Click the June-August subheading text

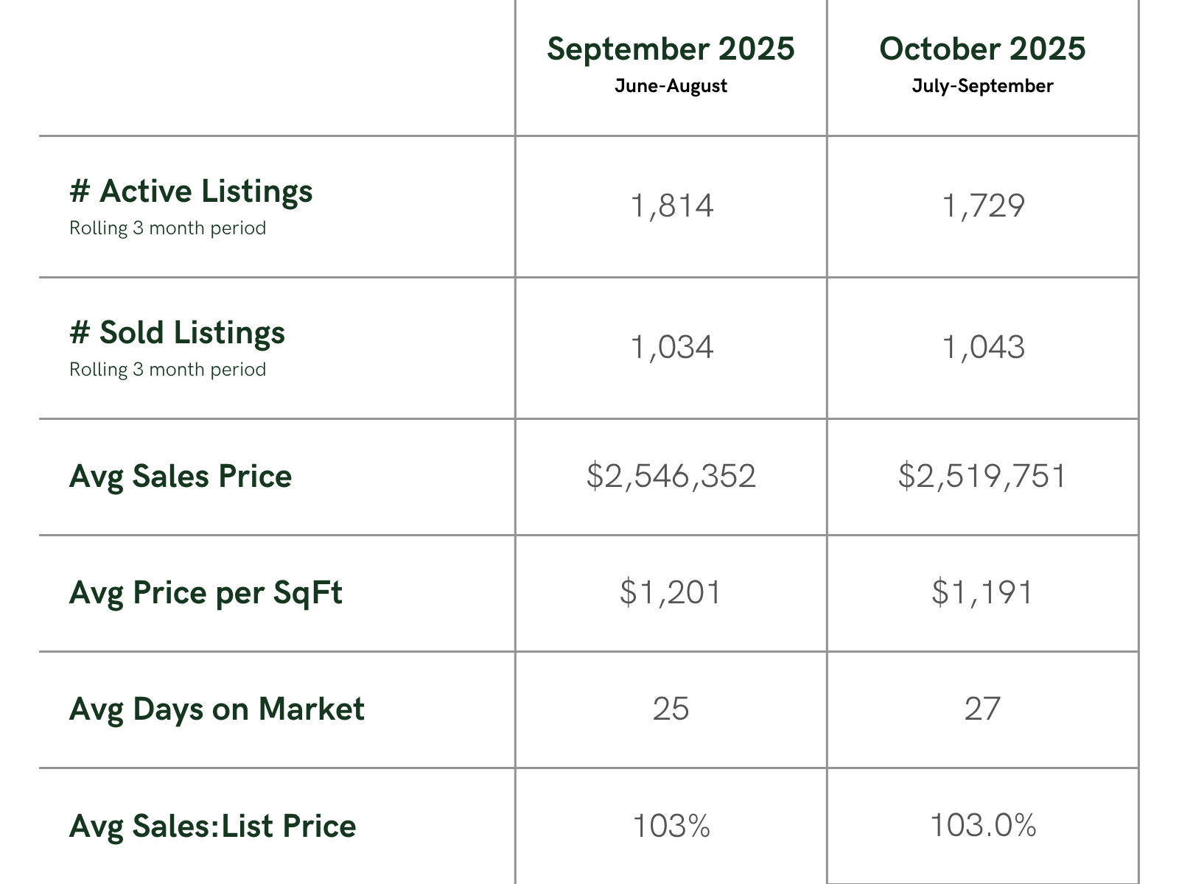671,86
